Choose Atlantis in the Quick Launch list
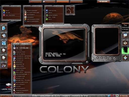The image size is (129, 97). tap(19, 46)
